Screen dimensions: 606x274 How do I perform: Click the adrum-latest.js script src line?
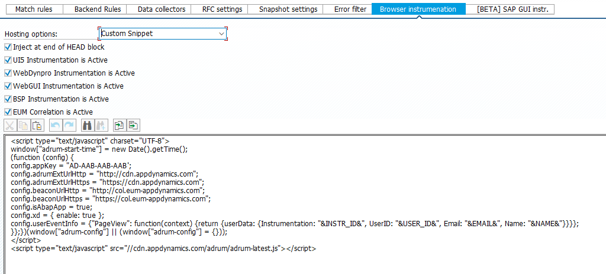164,249
